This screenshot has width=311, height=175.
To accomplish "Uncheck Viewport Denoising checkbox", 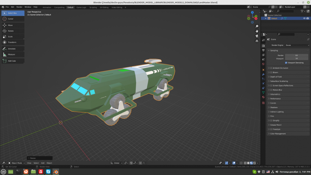I will pyautogui.click(x=286, y=63).
